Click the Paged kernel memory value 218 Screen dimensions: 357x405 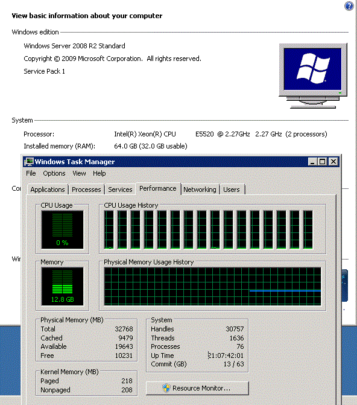127,381
